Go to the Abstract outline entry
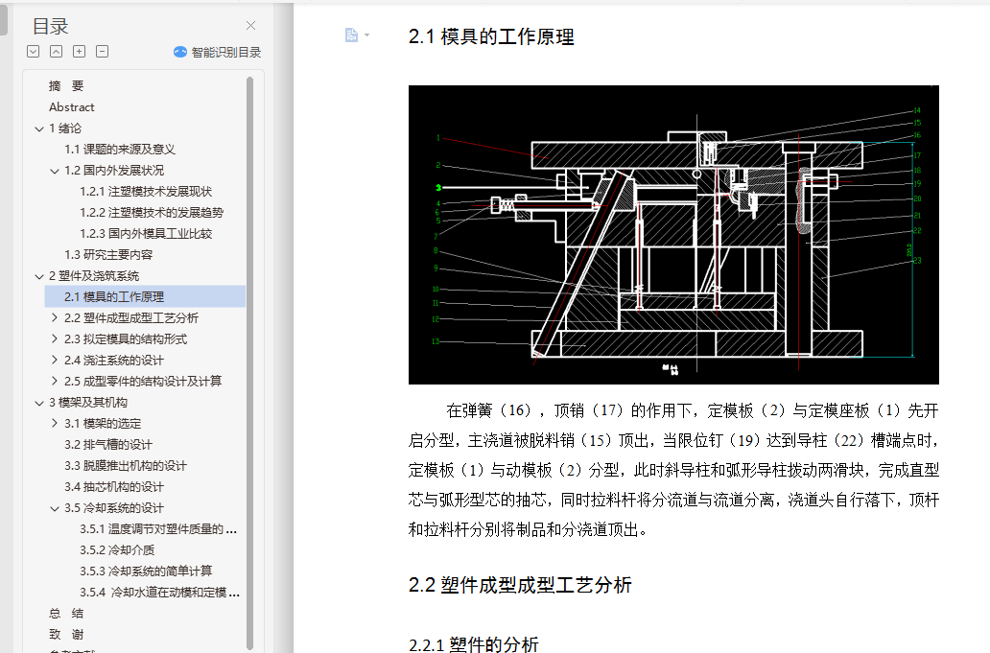 [x=72, y=107]
